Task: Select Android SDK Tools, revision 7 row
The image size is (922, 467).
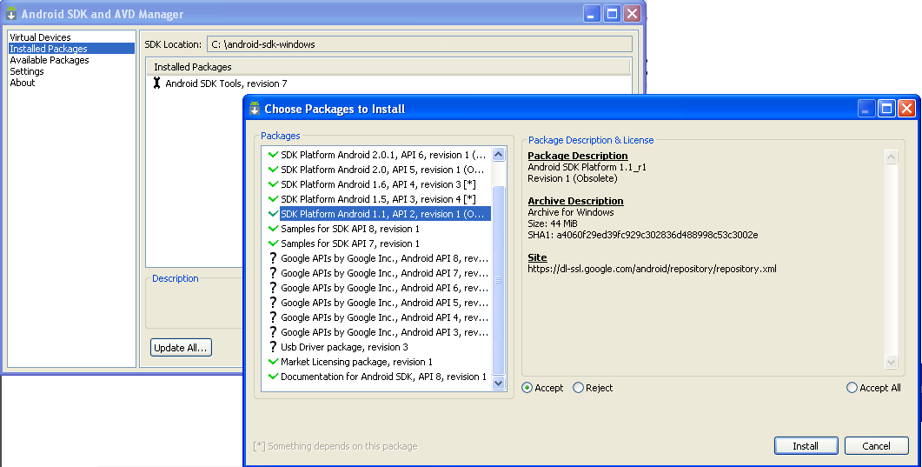Action: click(x=388, y=83)
